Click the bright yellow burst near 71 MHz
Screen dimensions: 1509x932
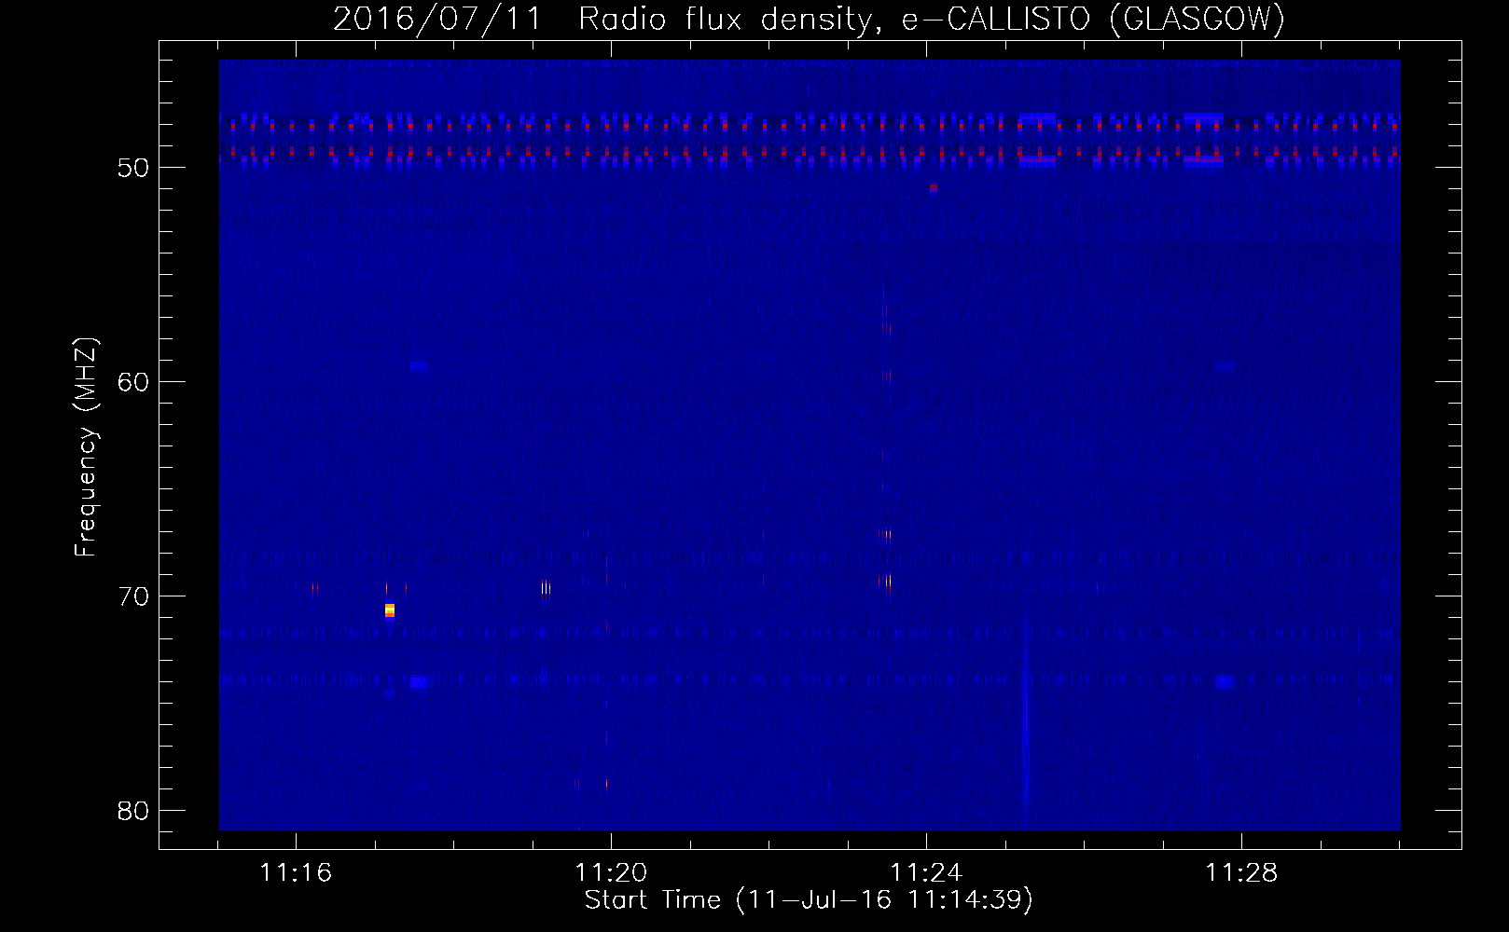(390, 610)
